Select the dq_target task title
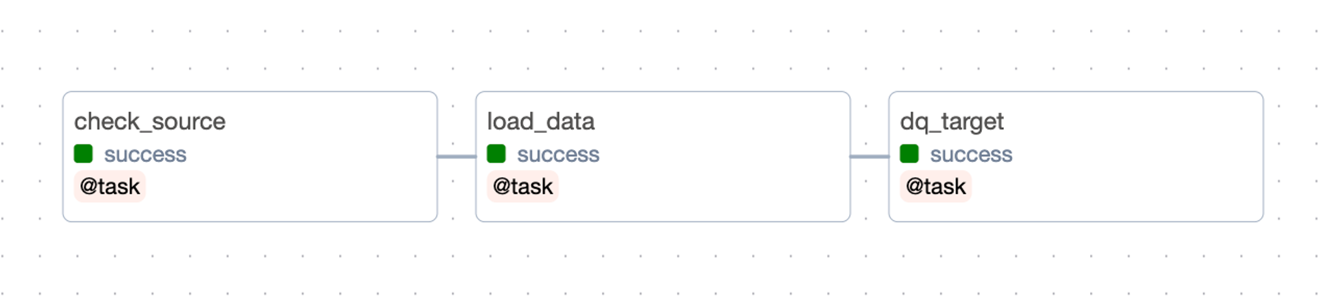 pos(952,121)
